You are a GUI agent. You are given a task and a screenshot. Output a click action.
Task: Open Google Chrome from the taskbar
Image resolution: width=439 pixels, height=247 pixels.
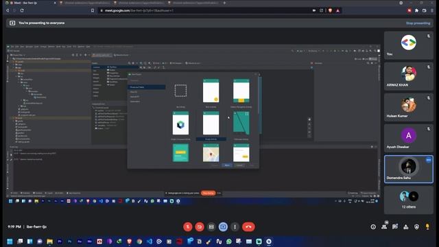(x=139, y=242)
